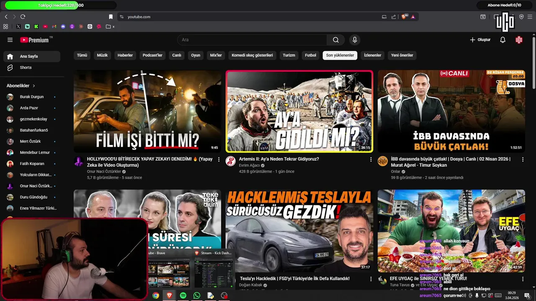This screenshot has width=536, height=301.
Task: Select the İzlenenler filter chip
Action: tap(373, 55)
